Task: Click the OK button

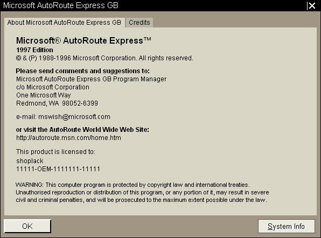Action: click(27, 226)
